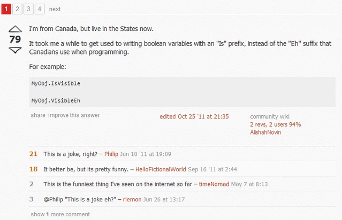Go to answers page 2

[17, 9]
